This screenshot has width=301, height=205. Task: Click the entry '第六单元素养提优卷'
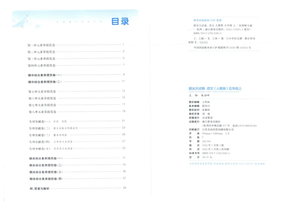[42, 98]
